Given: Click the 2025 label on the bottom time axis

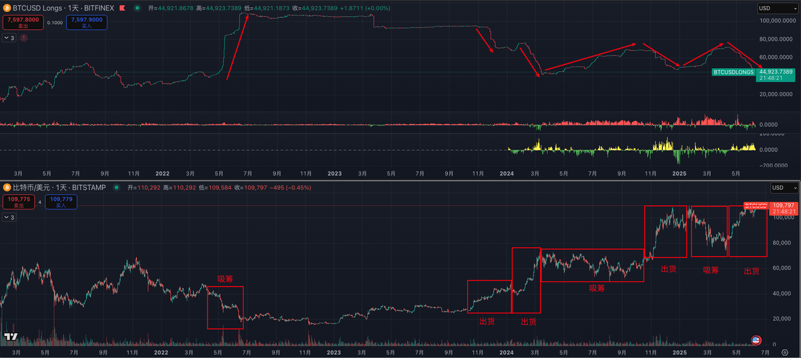Looking at the screenshot, I should (680, 351).
